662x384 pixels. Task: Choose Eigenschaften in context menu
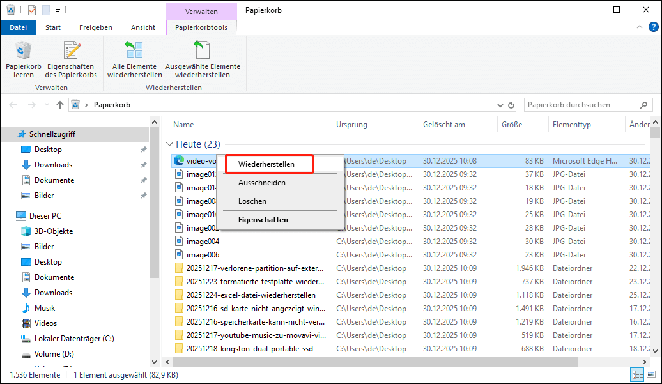coord(263,220)
